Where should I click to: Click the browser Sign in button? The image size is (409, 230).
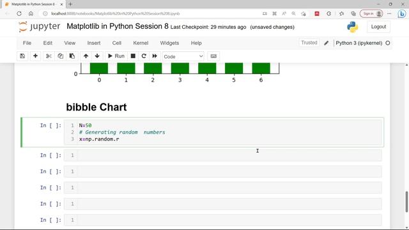pos(371,13)
